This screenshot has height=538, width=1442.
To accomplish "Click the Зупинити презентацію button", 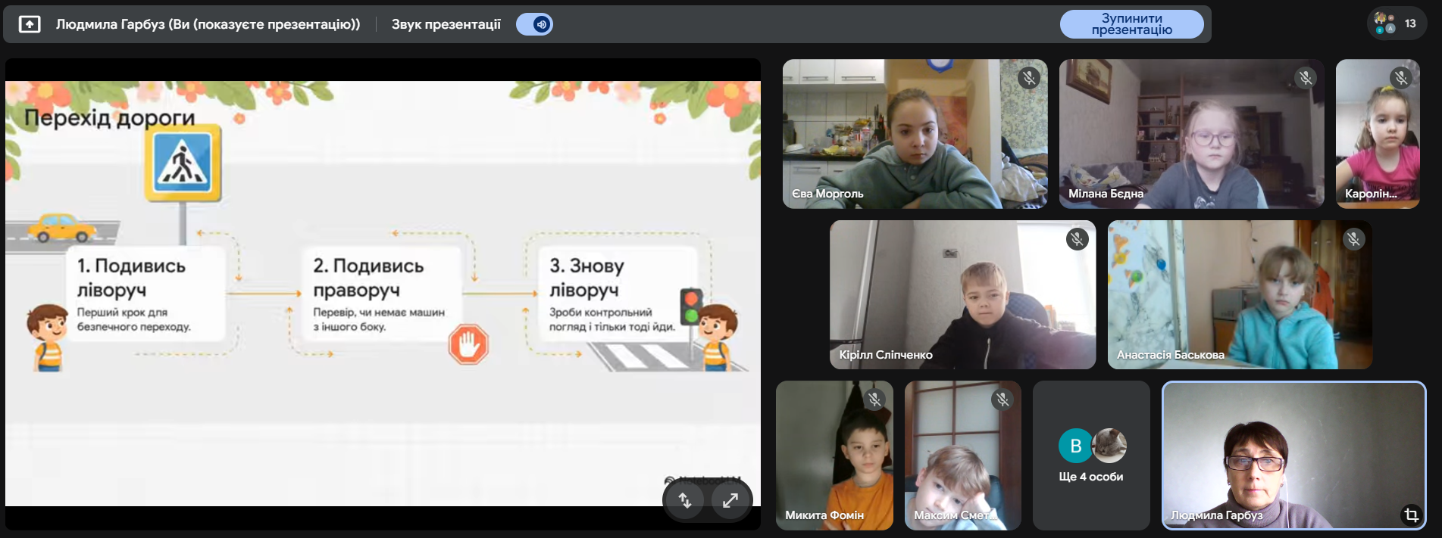I will [1131, 24].
